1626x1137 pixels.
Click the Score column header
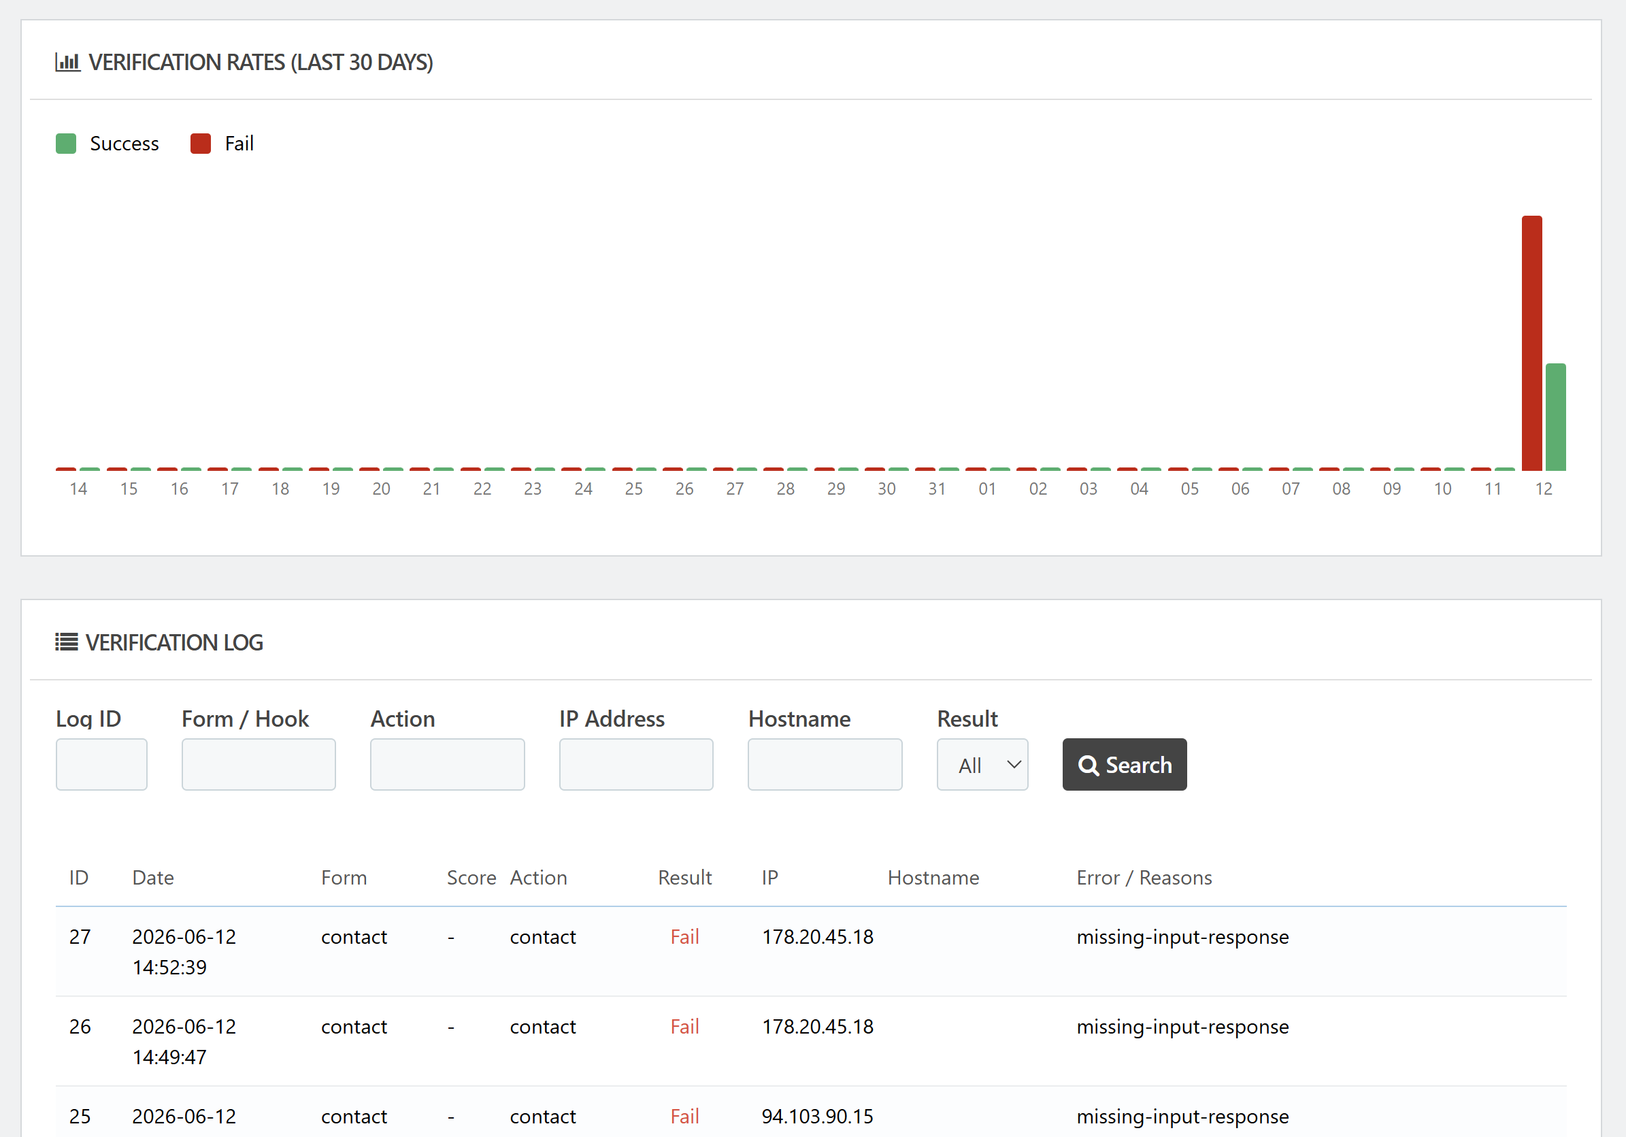[471, 878]
